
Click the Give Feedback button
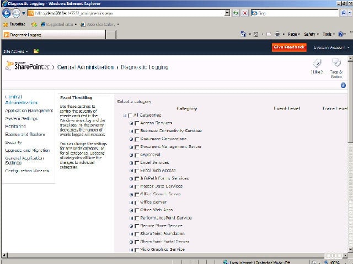pos(289,47)
